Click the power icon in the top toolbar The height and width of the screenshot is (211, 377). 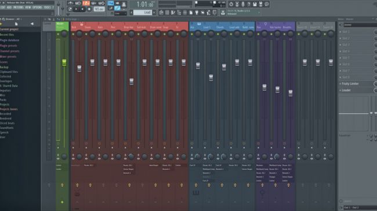[x=231, y=4]
